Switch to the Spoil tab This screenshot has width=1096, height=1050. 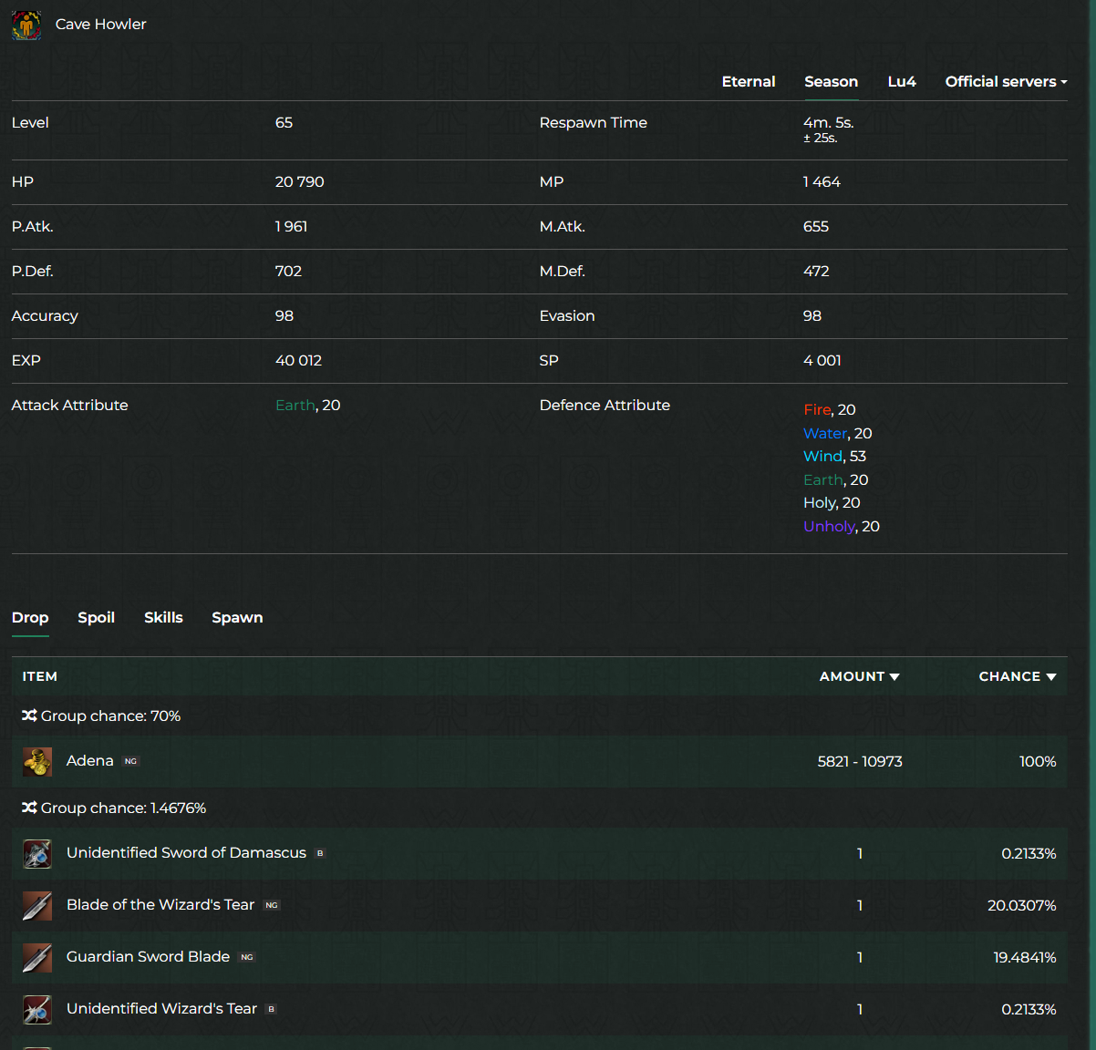[x=96, y=618]
